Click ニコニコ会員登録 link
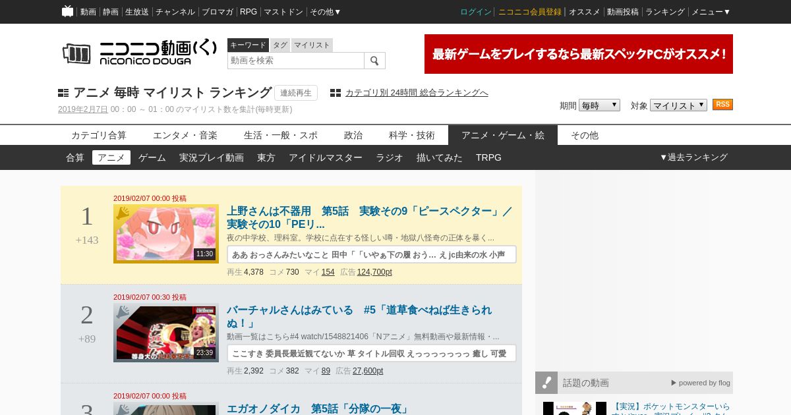Viewport: 791px width, 415px height. (530, 12)
